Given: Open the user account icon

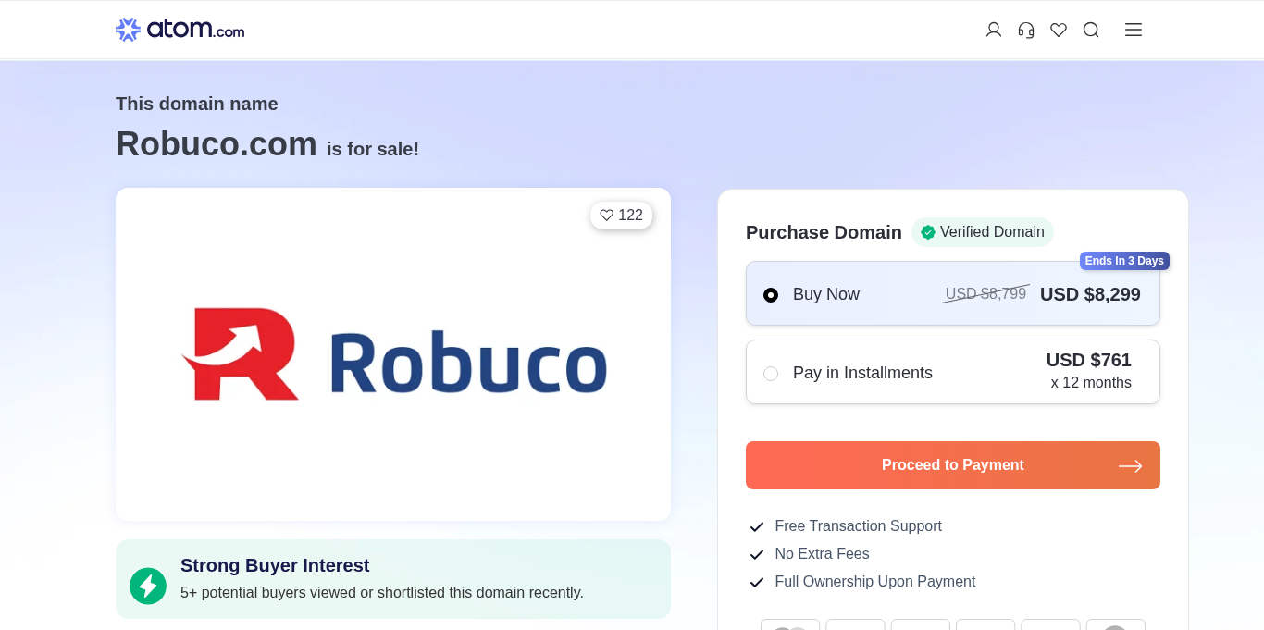Looking at the screenshot, I should coord(994,30).
